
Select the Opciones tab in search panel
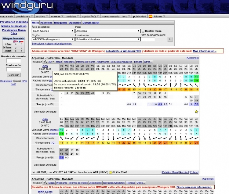point(75,23)
